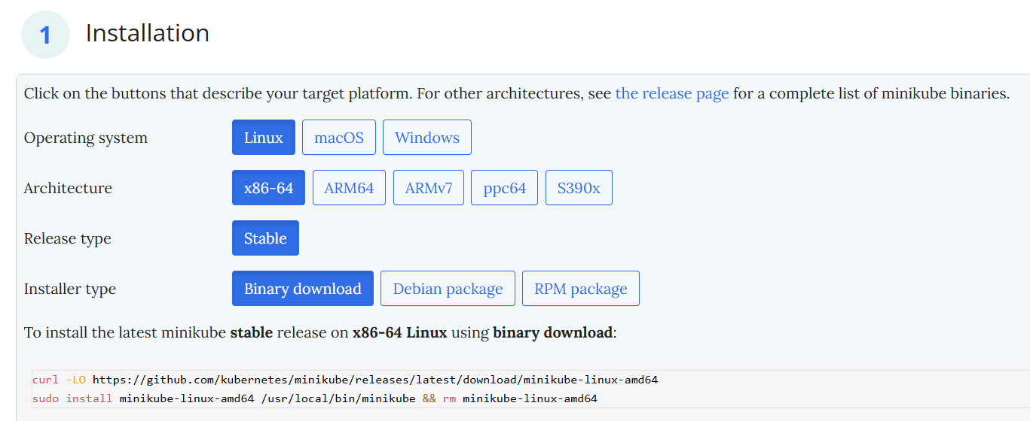1030x421 pixels.
Task: Open the release page link
Action: pos(672,94)
